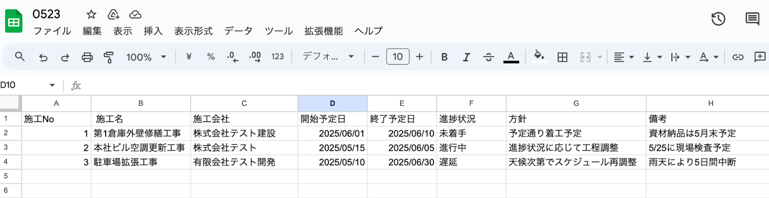Viewport: 769px width, 198px height.
Task: Open the borders grid icon
Action: pos(562,57)
